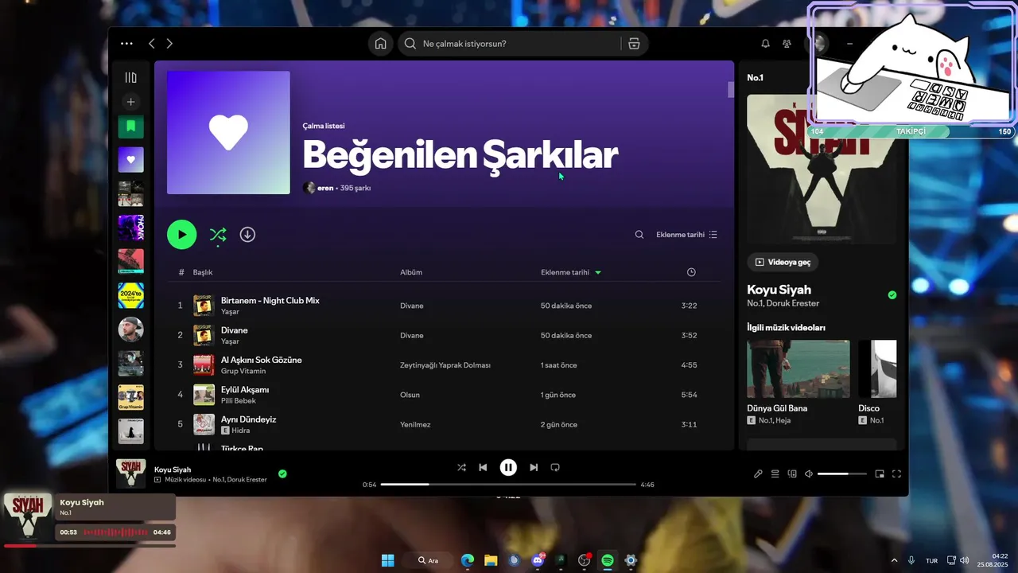Sort by duration clock icon header
The height and width of the screenshot is (573, 1018).
[x=691, y=272]
